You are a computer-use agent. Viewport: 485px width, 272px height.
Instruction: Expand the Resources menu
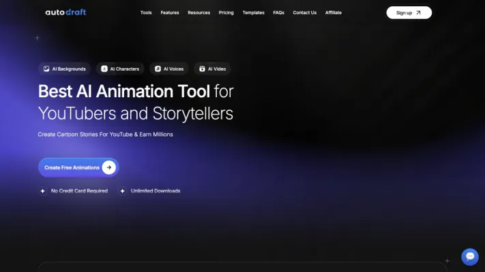pyautogui.click(x=199, y=13)
